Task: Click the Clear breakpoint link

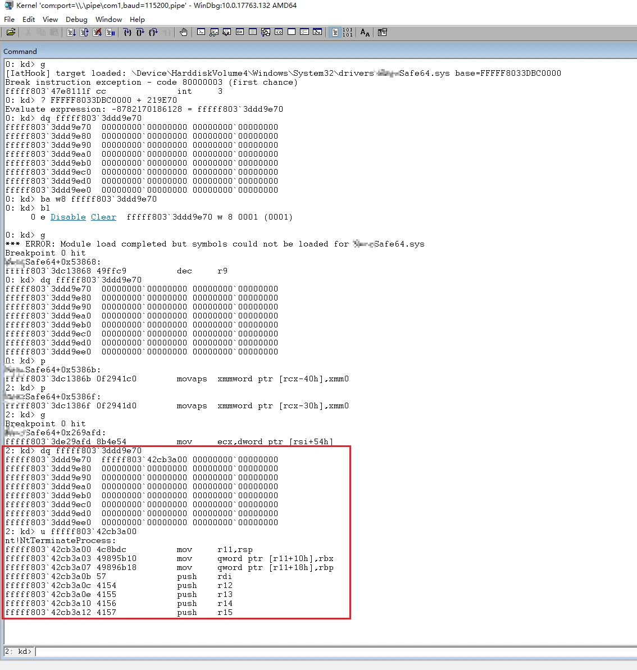Action: click(x=103, y=217)
